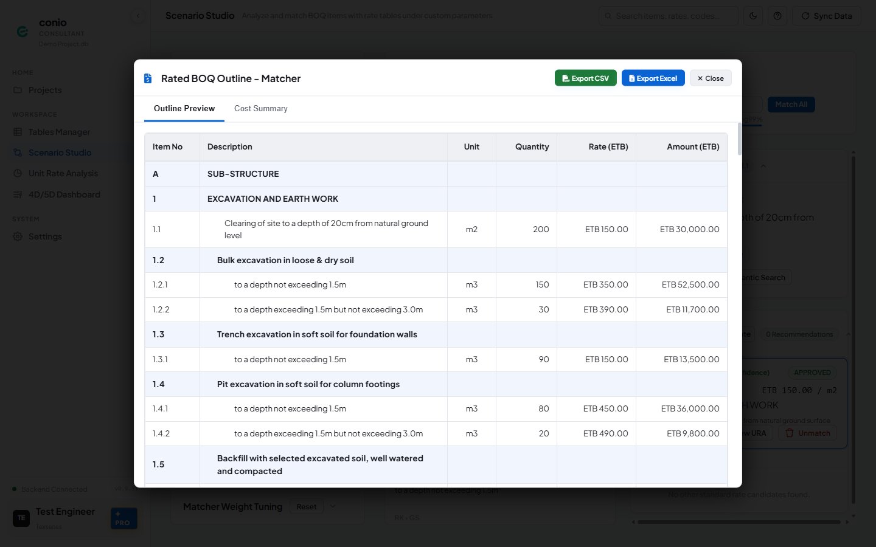Select Pit excavation in soft soil row
Image resolution: width=876 pixels, height=547 pixels.
[x=436, y=384]
